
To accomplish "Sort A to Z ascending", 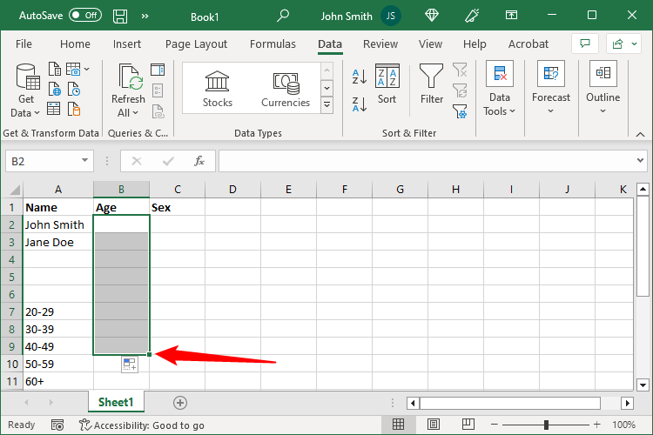I will [x=360, y=77].
